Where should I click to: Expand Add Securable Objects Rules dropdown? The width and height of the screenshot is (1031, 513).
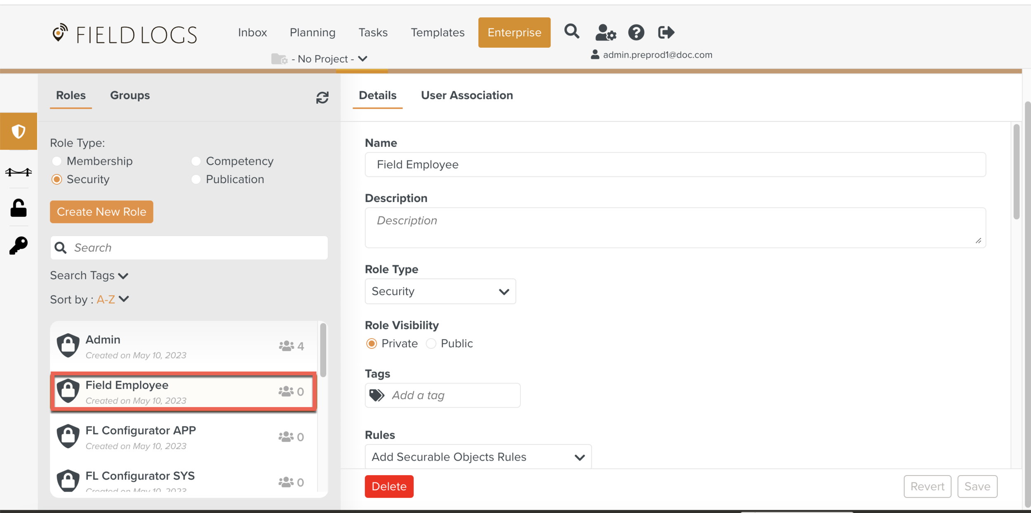point(478,457)
